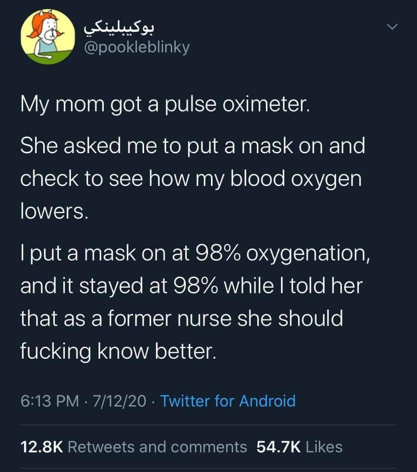Open the Likes label list
The width and height of the screenshot is (417, 472).
click(x=324, y=447)
